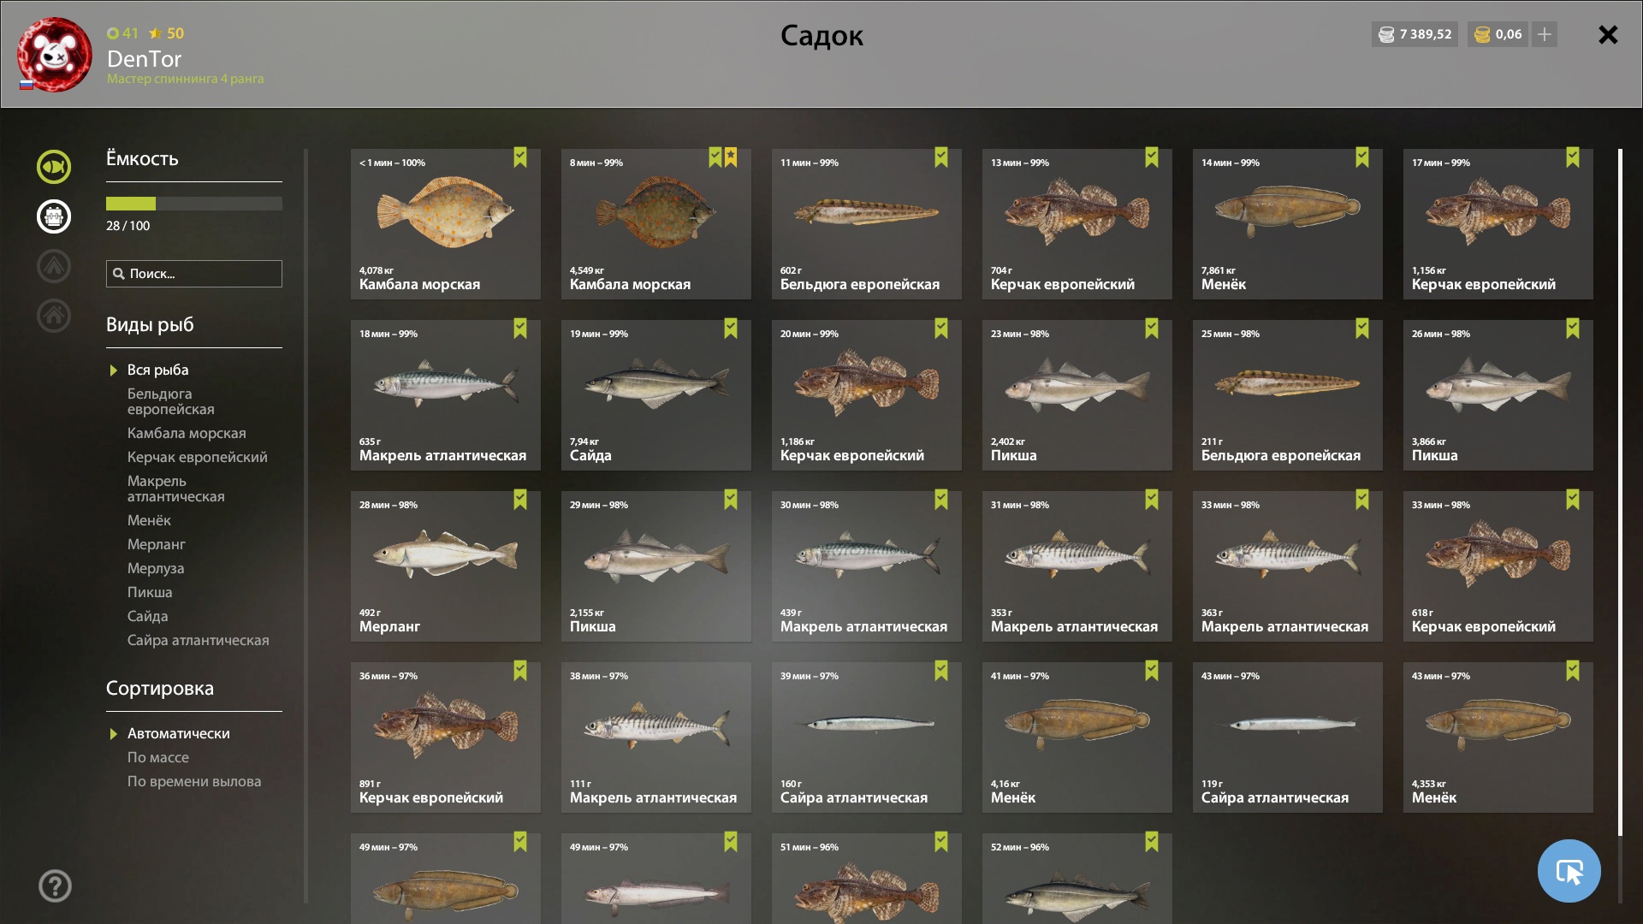1643x924 pixels.
Task: Open the tent sidebar icon
Action: pos(54,266)
